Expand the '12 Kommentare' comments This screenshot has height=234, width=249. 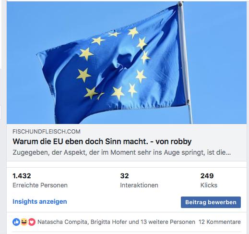(220, 222)
